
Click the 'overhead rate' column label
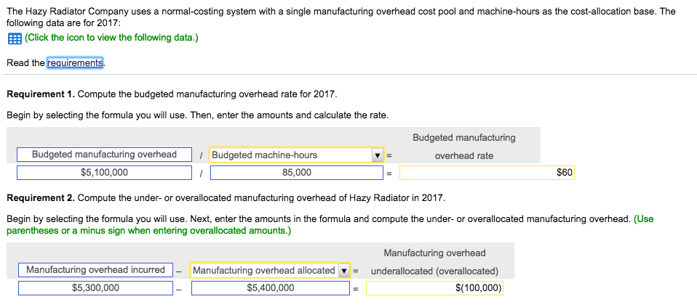coord(464,156)
